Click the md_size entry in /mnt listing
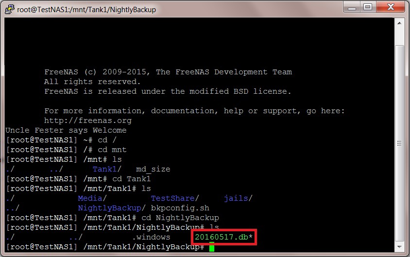This screenshot has height=257, width=410. (x=153, y=169)
